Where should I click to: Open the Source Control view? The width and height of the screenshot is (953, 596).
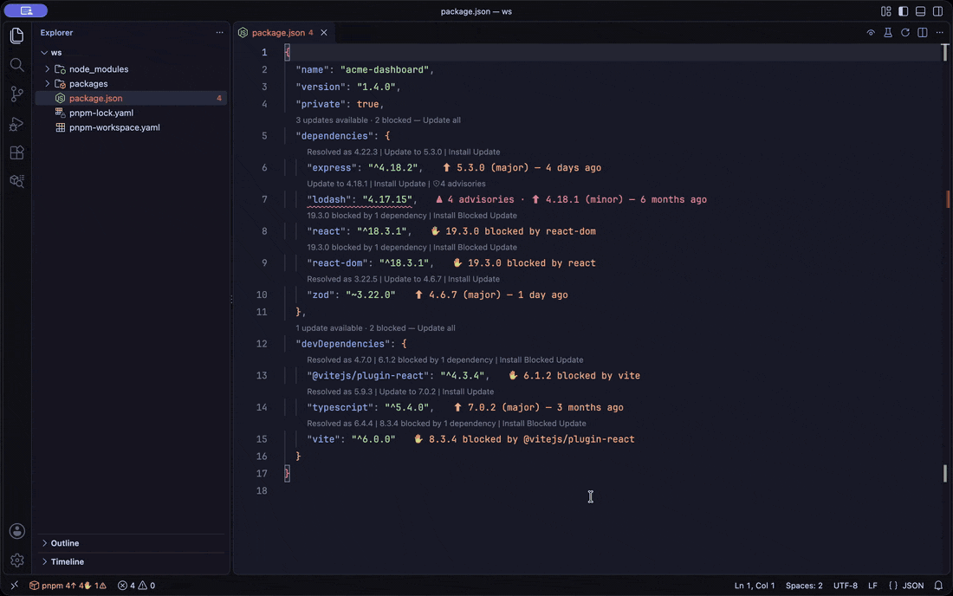pyautogui.click(x=17, y=94)
